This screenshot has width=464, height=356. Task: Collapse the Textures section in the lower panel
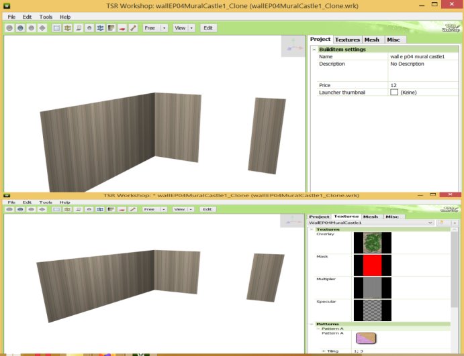coord(311,229)
